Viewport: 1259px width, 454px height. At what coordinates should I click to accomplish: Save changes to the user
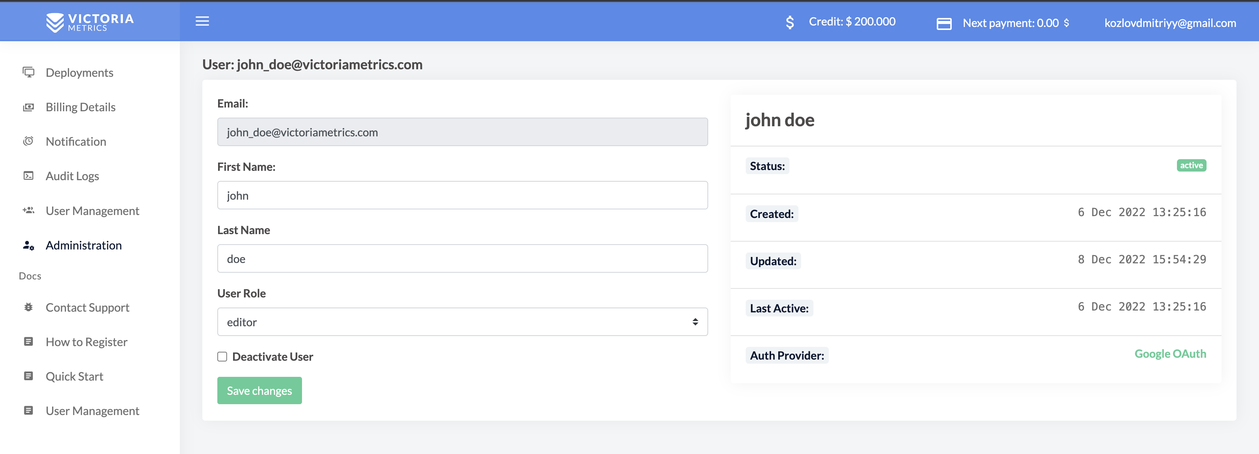coord(260,390)
